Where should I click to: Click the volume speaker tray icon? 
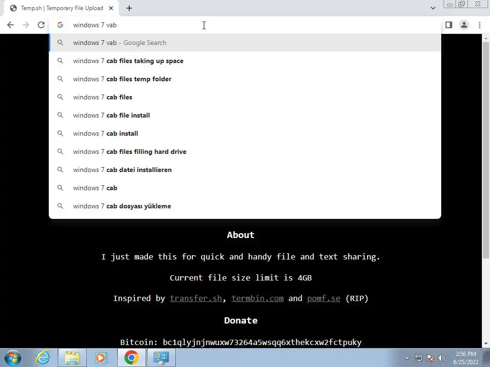(x=442, y=358)
